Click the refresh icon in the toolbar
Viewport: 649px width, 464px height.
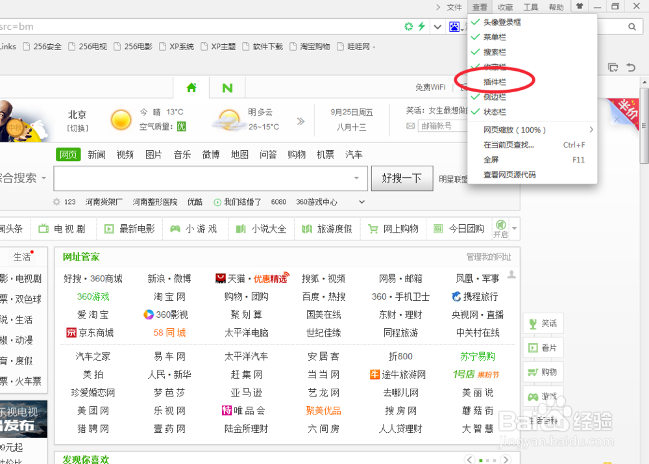tap(408, 27)
